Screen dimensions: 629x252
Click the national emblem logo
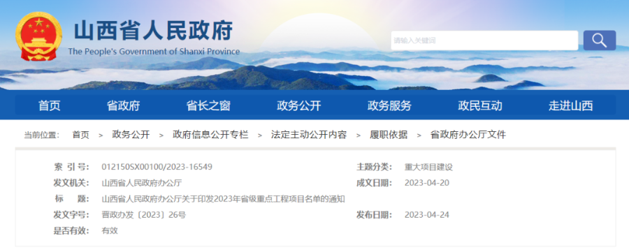coord(38,36)
